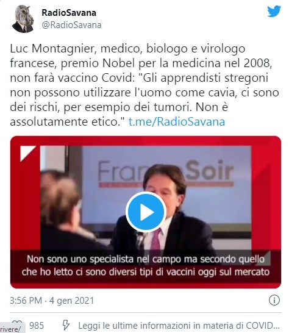
Task: Like the tweet via heart icon
Action: point(17,324)
